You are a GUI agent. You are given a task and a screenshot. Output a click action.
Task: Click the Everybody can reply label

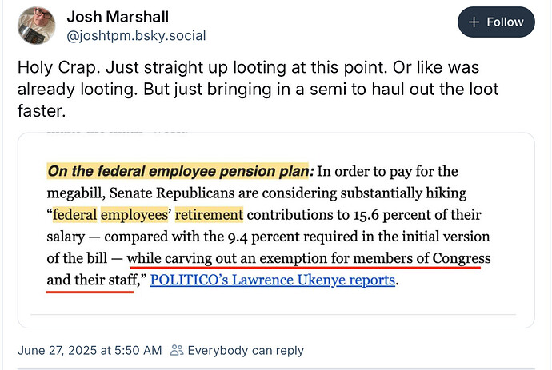246,350
